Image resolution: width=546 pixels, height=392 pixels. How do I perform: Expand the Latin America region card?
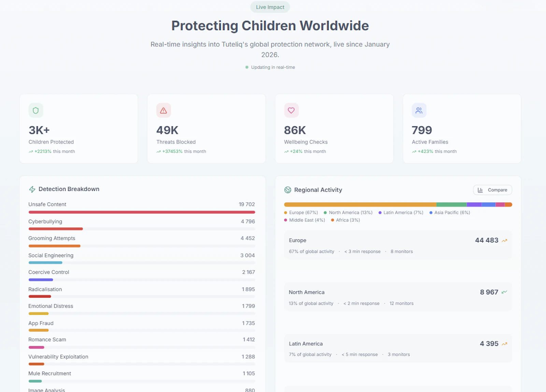[x=398, y=348]
